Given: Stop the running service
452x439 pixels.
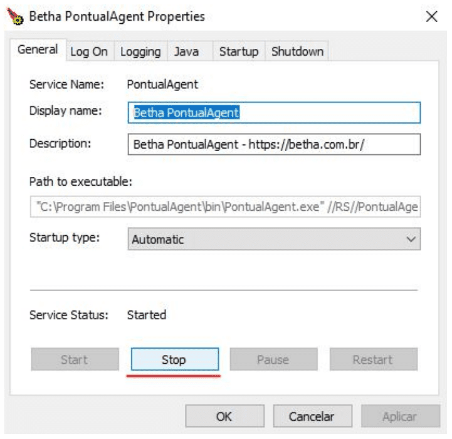Looking at the screenshot, I should [174, 359].
